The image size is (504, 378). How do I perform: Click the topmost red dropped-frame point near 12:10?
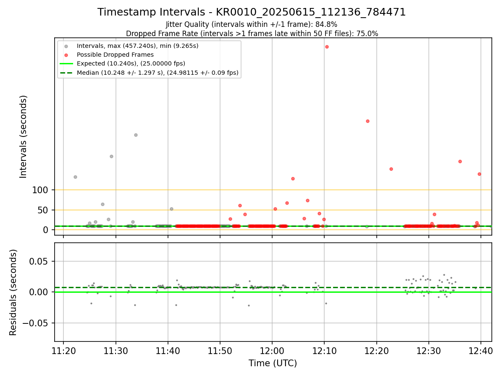point(327,47)
